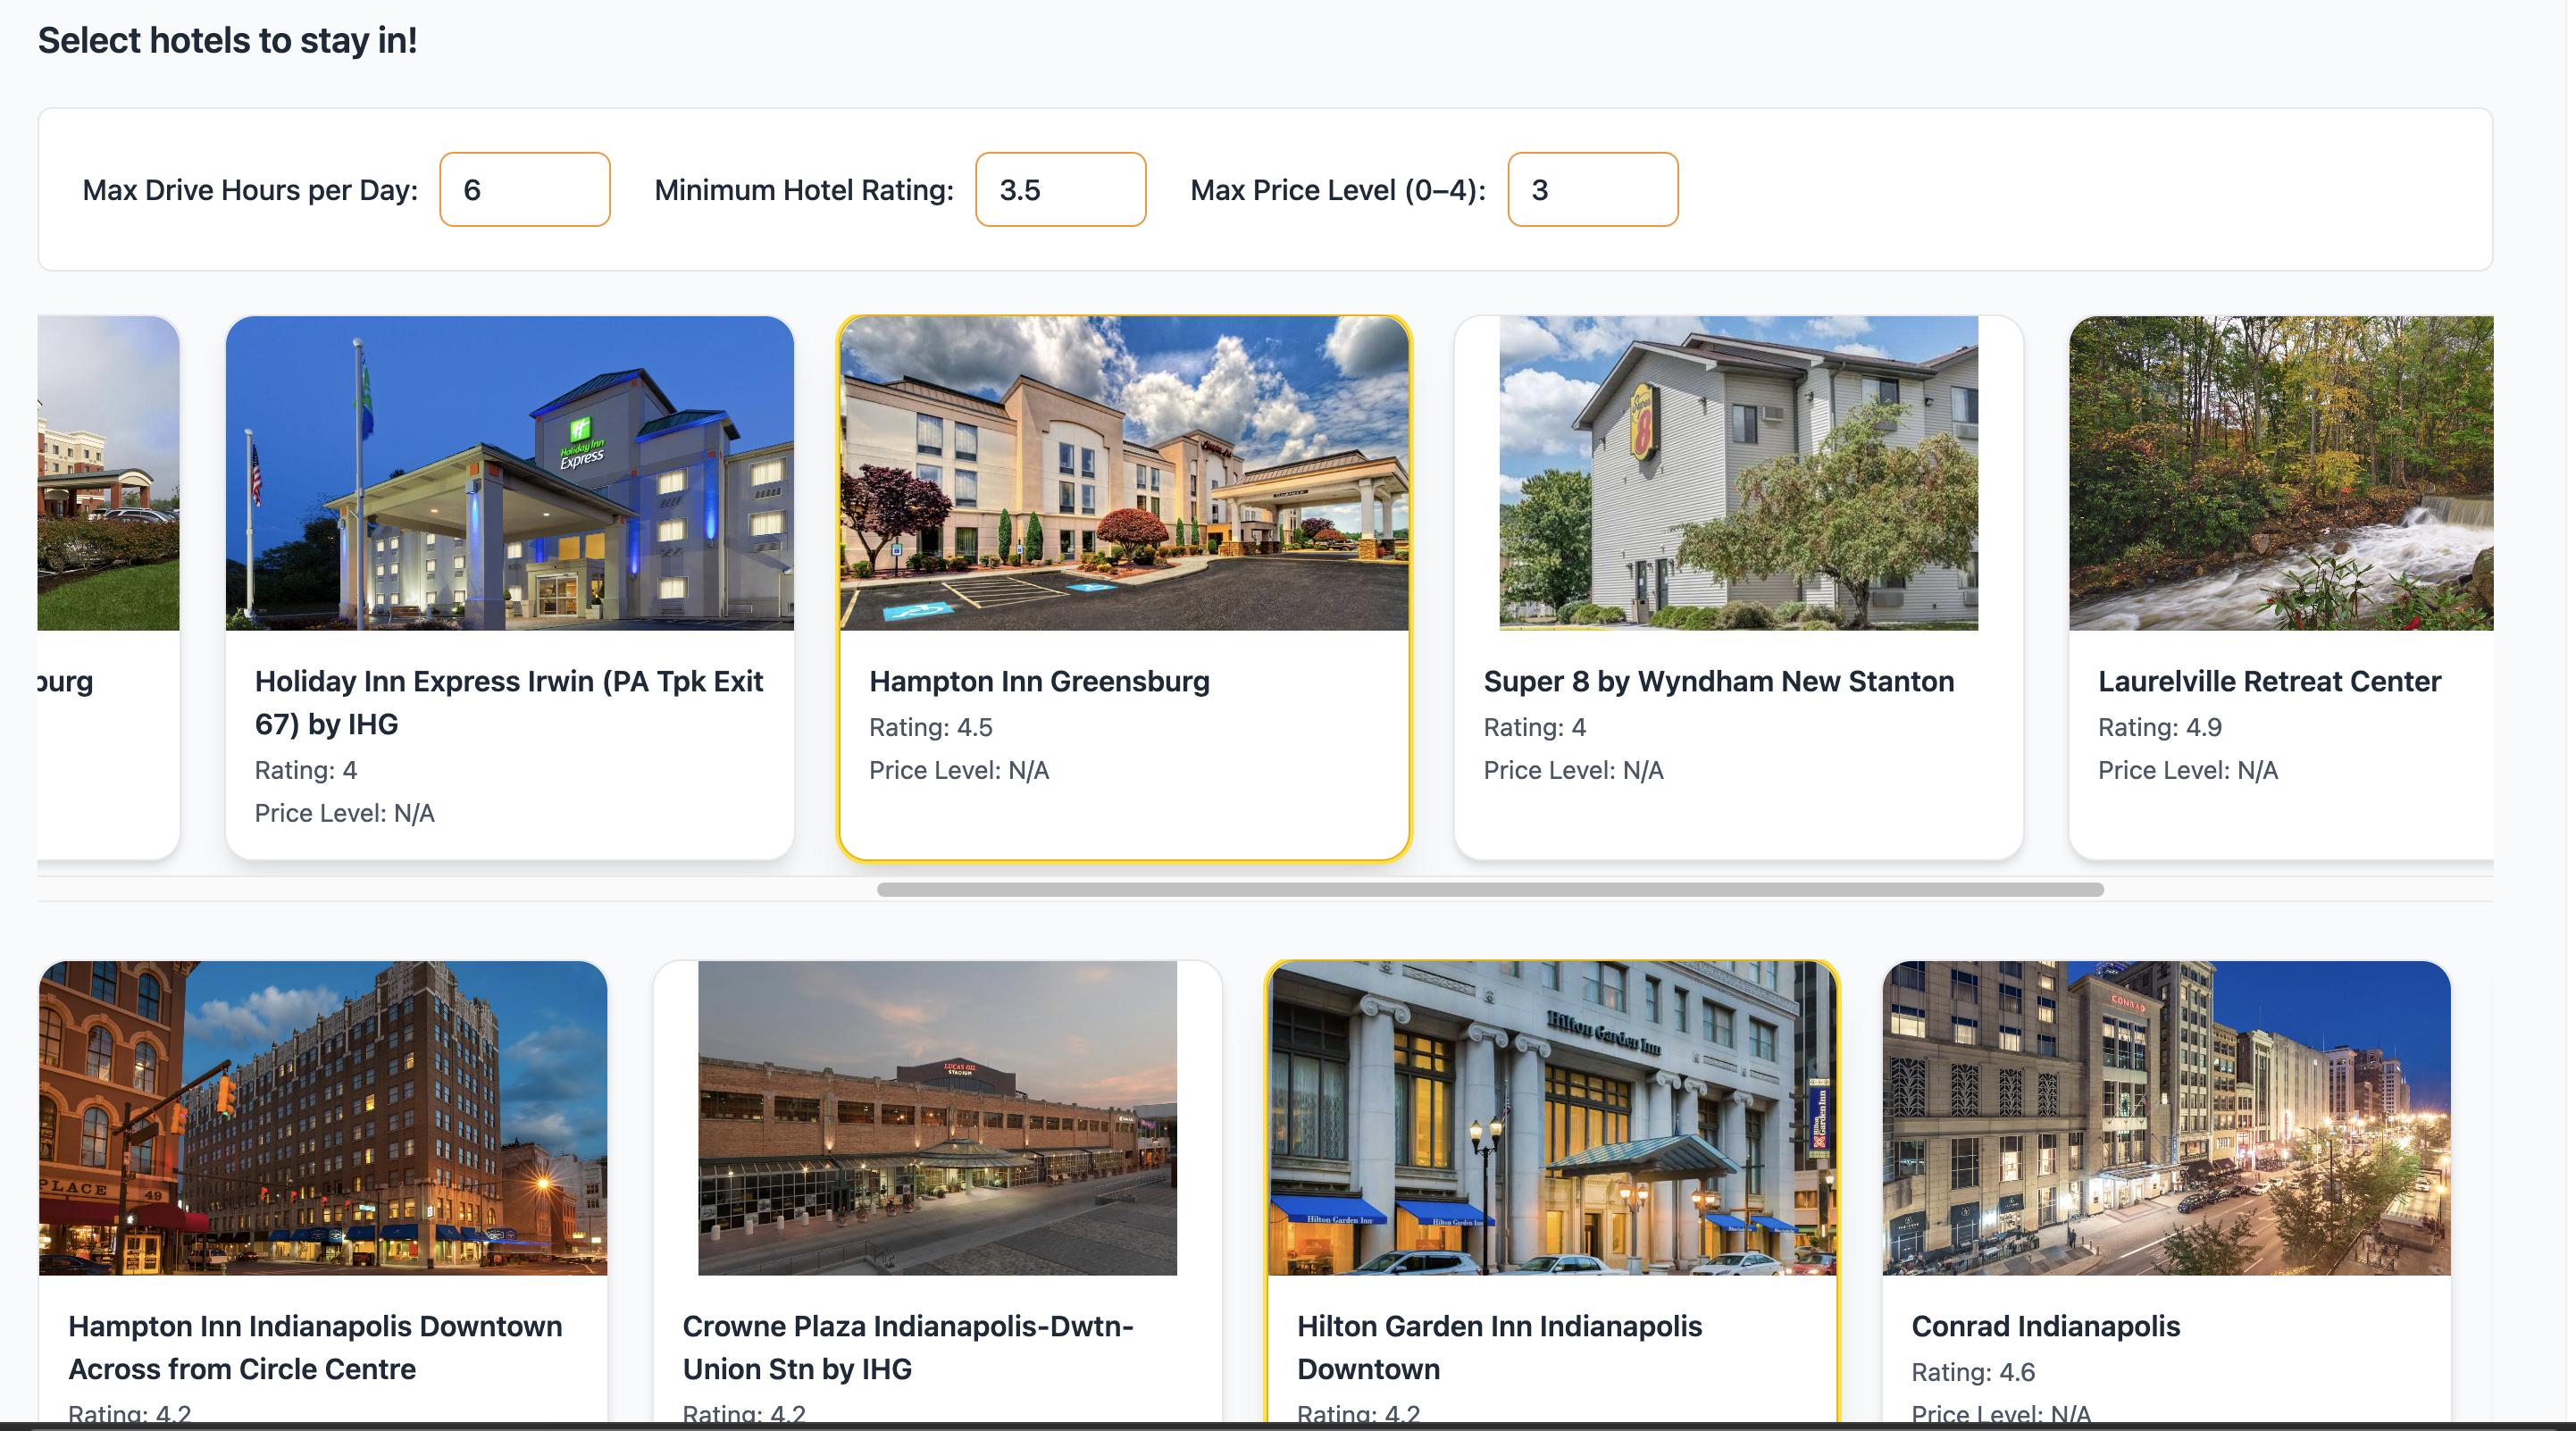Viewport: 2576px width, 1431px height.
Task: Select the Holiday Inn Express Irwin photo
Action: [x=509, y=473]
